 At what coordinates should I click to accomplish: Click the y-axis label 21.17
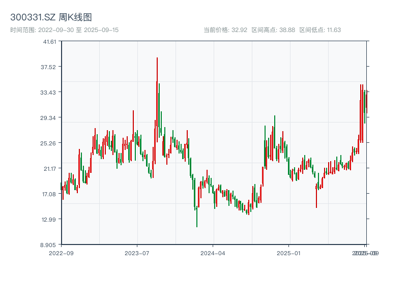click(x=50, y=169)
